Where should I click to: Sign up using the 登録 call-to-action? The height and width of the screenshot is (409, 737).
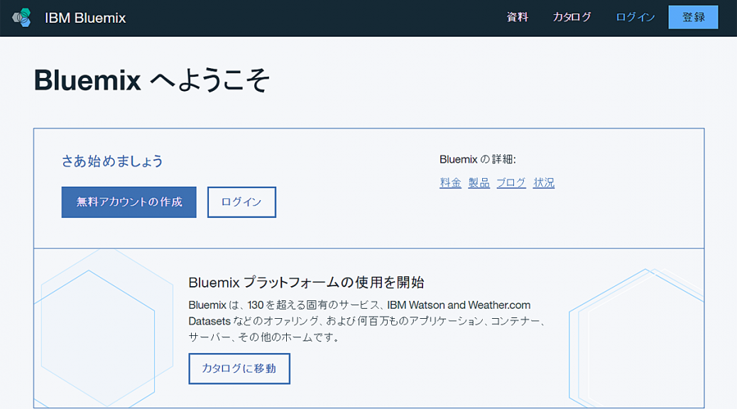pos(693,17)
